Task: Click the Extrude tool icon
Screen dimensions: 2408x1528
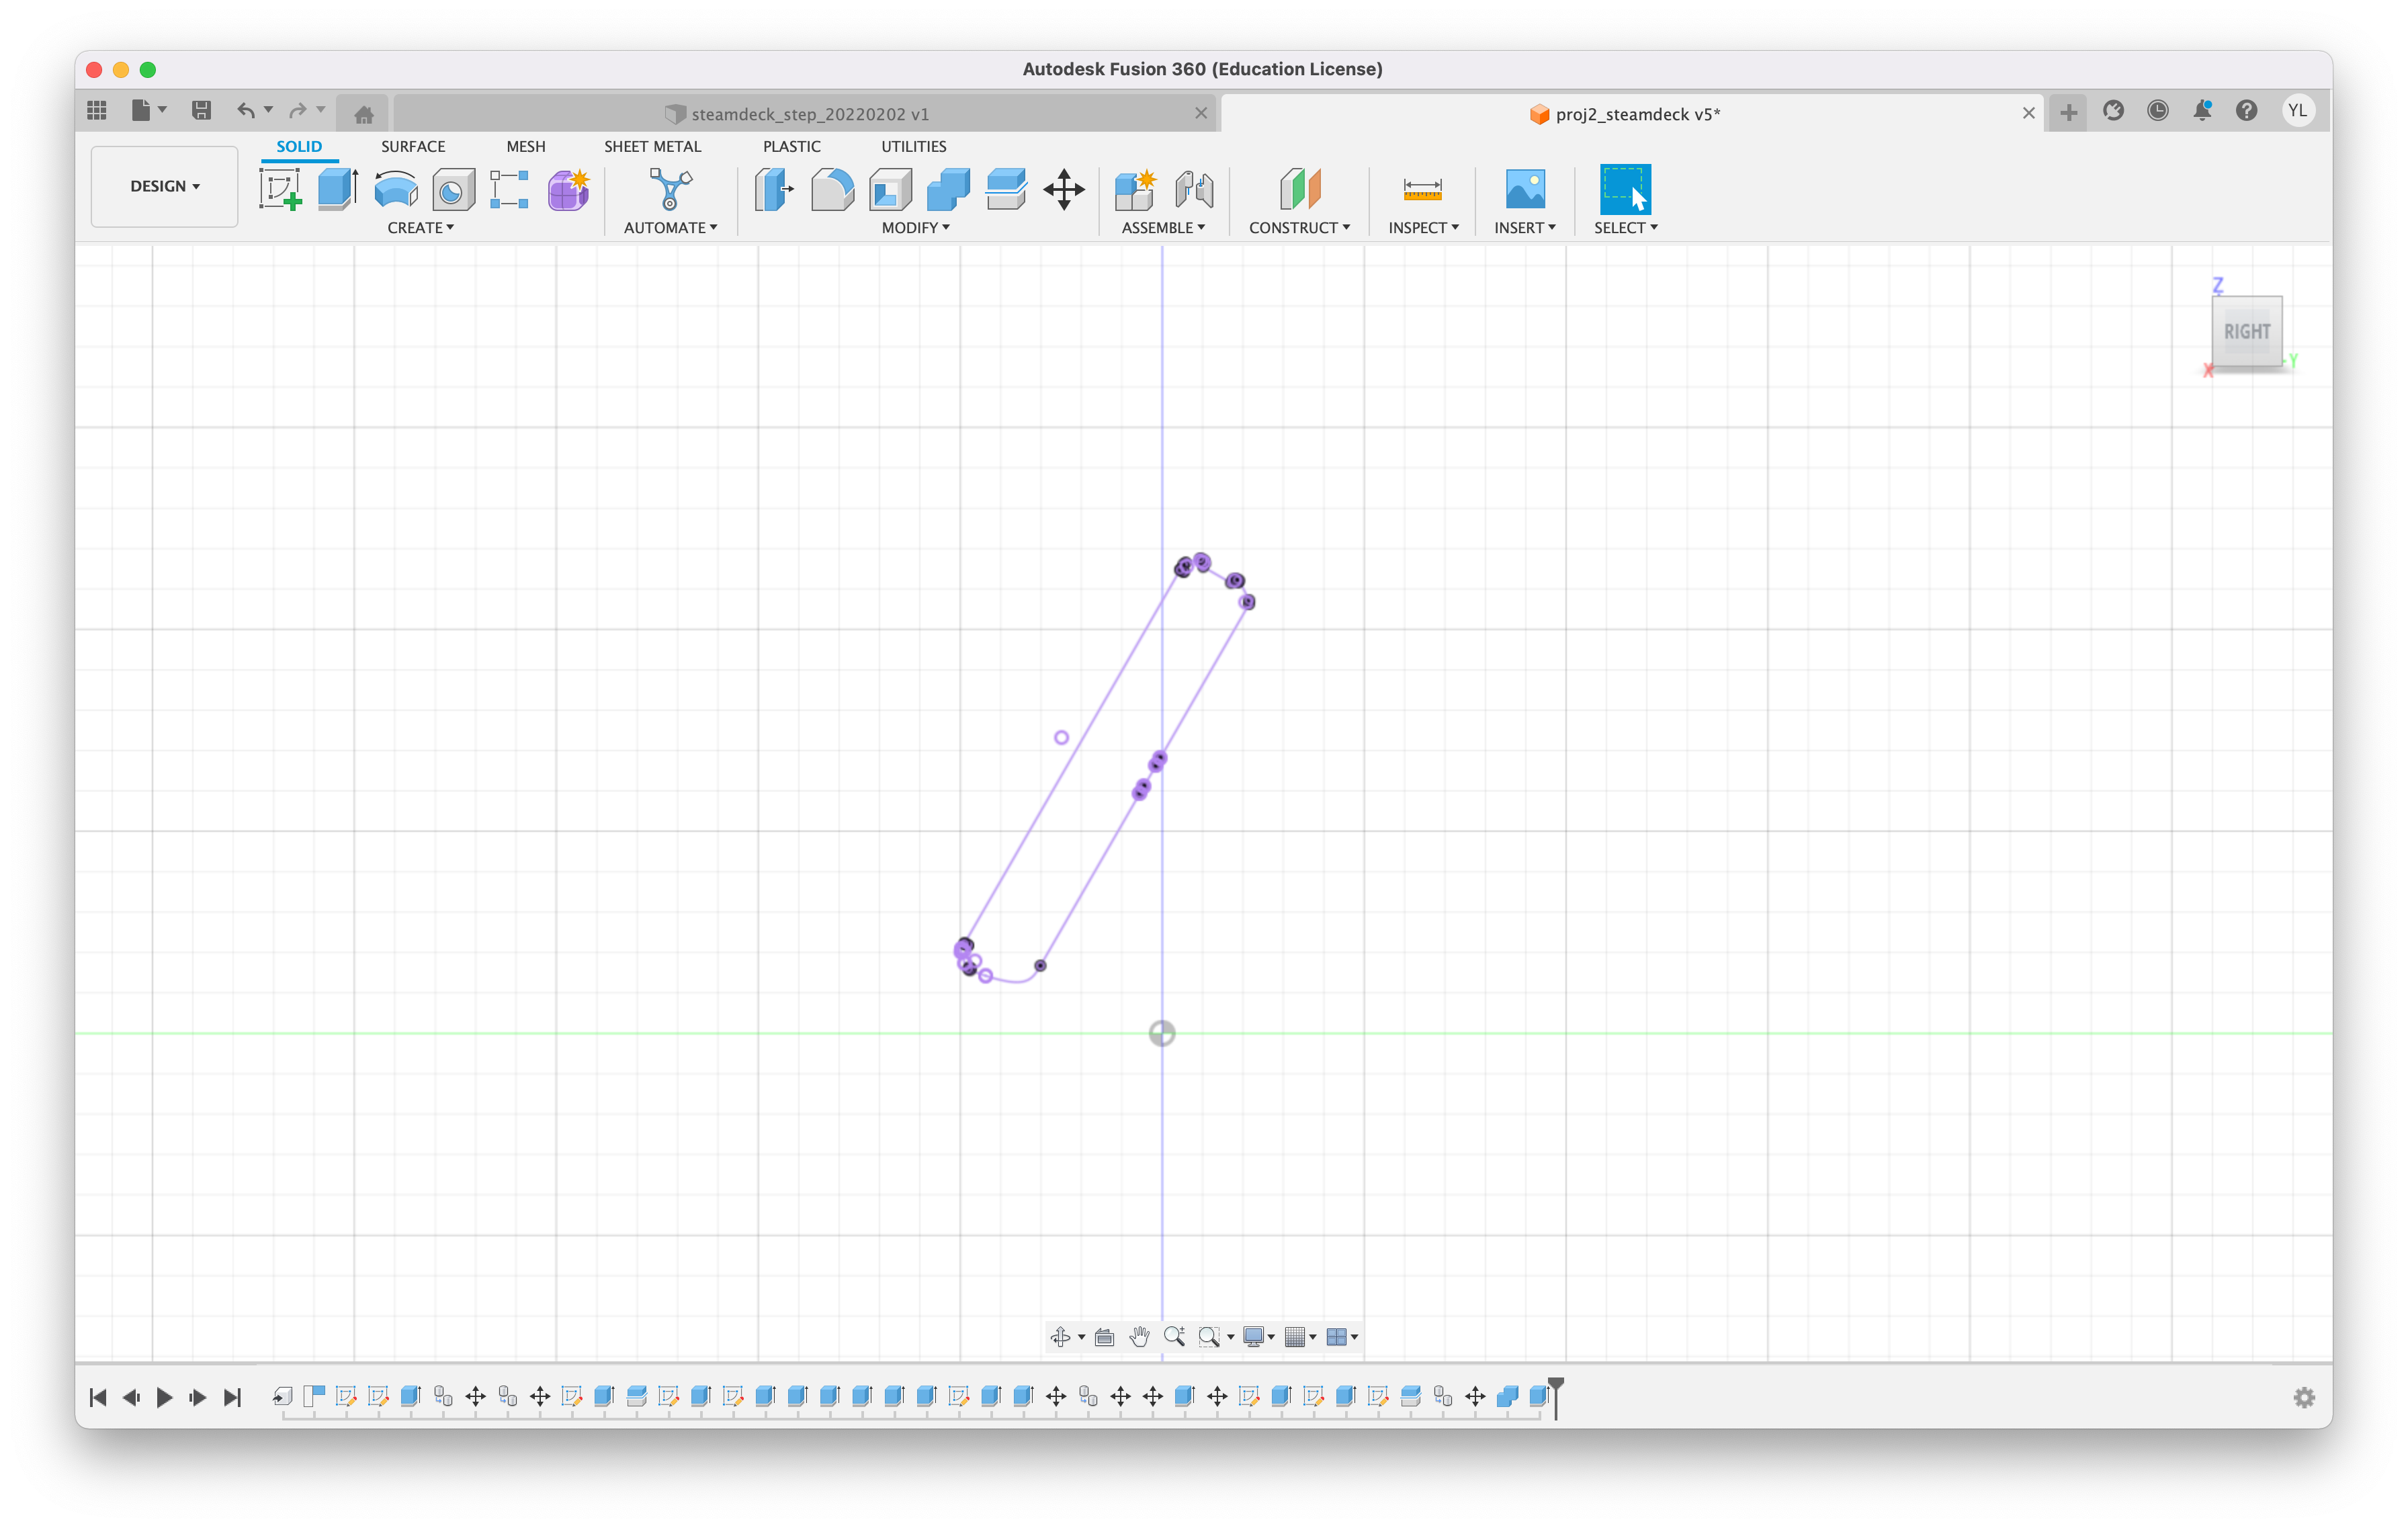Action: tap(338, 188)
